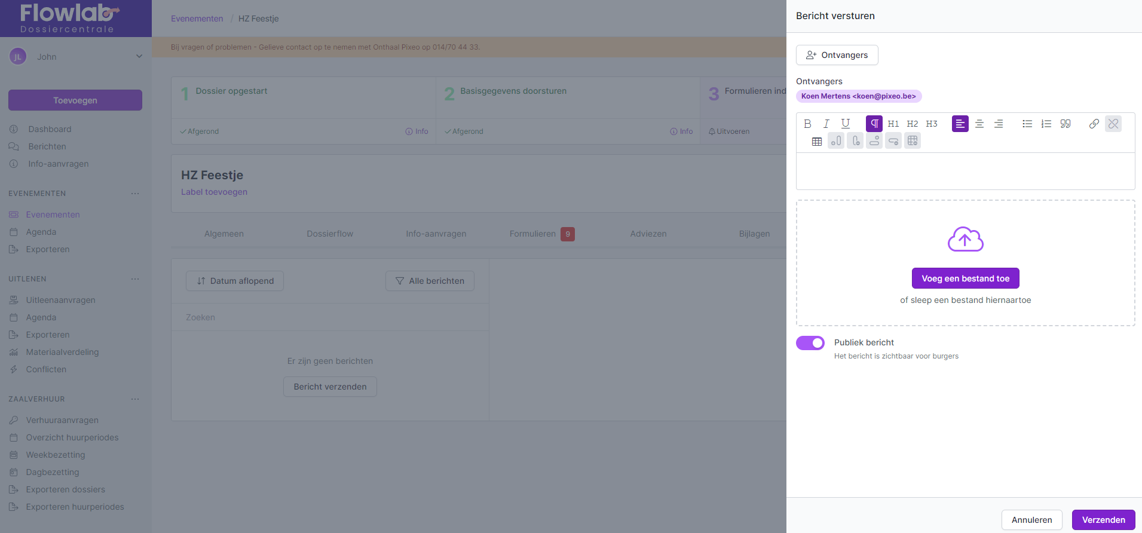Insert a hyperlink with the link icon

1094,124
